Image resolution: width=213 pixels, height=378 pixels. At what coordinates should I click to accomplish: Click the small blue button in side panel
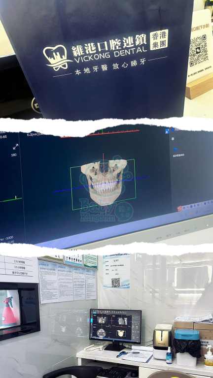[175, 149]
